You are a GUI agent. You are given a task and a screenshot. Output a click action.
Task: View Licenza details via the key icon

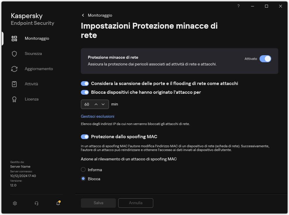(x=14, y=99)
